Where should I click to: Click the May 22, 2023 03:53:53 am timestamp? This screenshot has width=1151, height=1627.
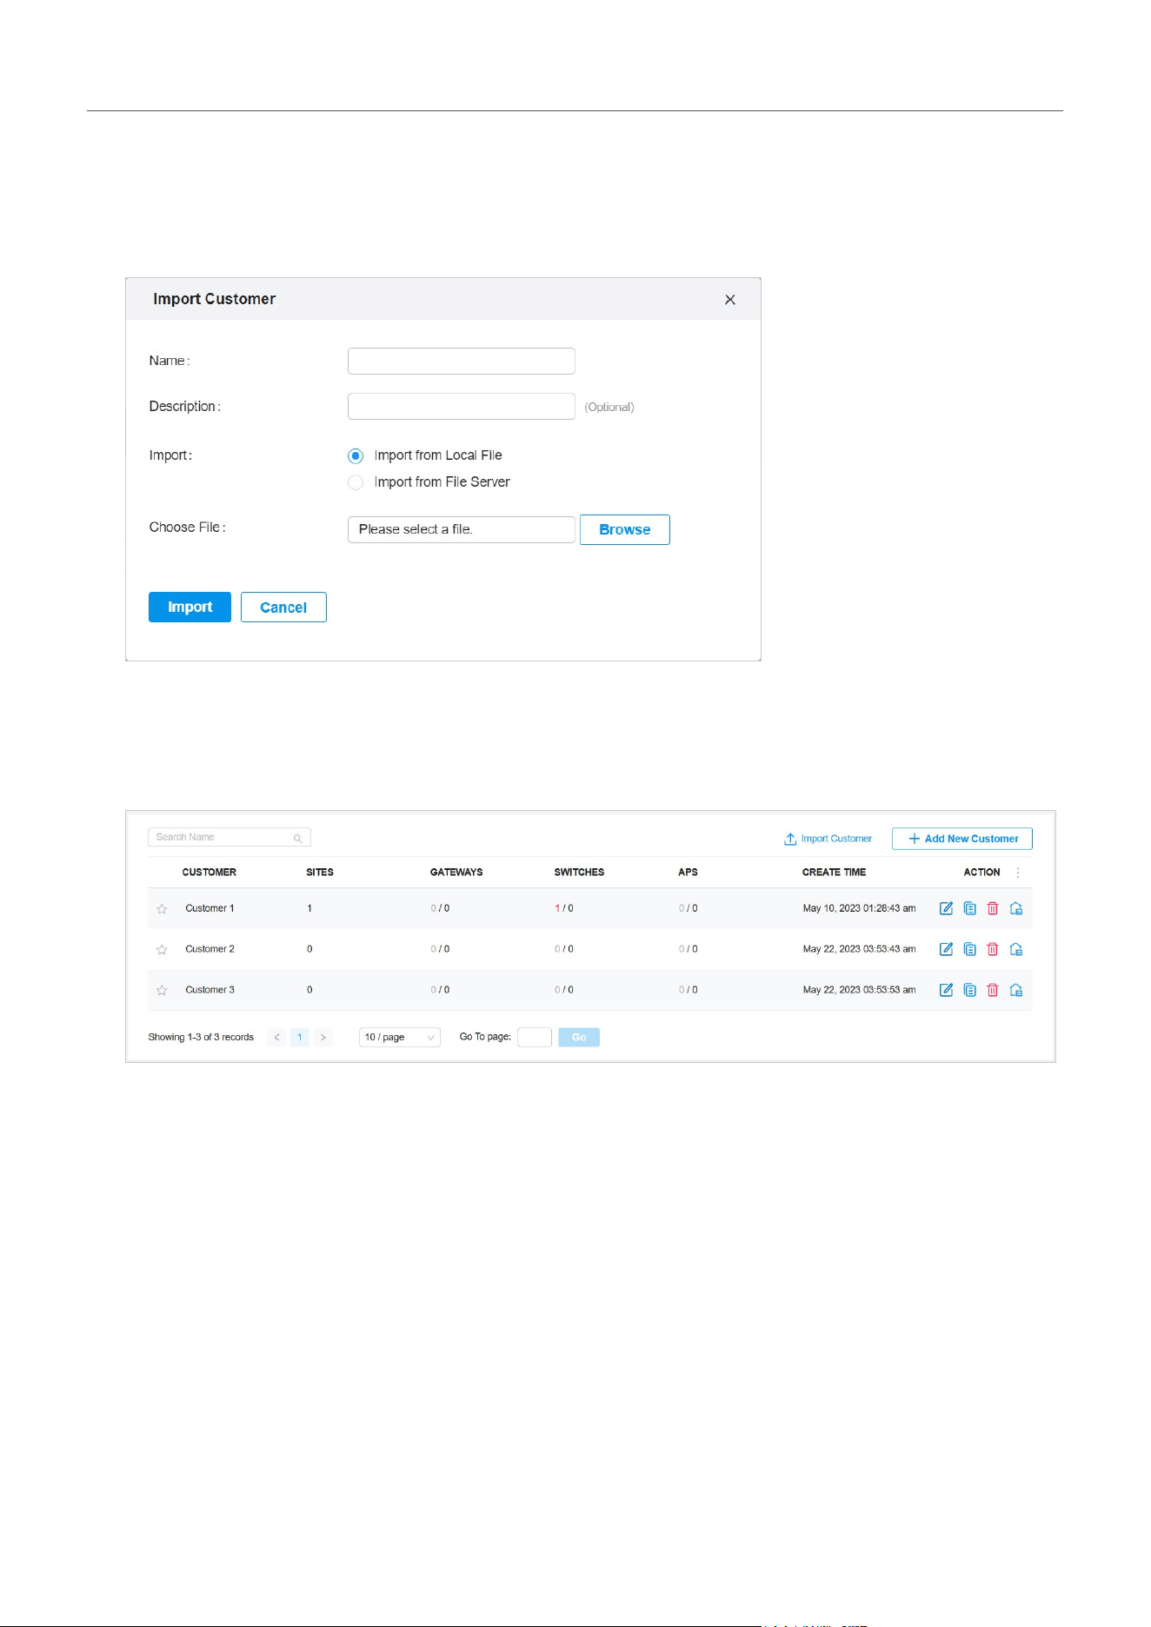pos(859,990)
